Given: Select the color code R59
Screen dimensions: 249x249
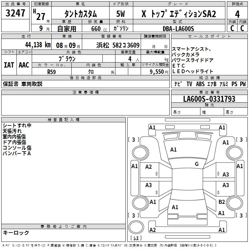Looking at the screenshot, I should pyautogui.click(x=51, y=71).
